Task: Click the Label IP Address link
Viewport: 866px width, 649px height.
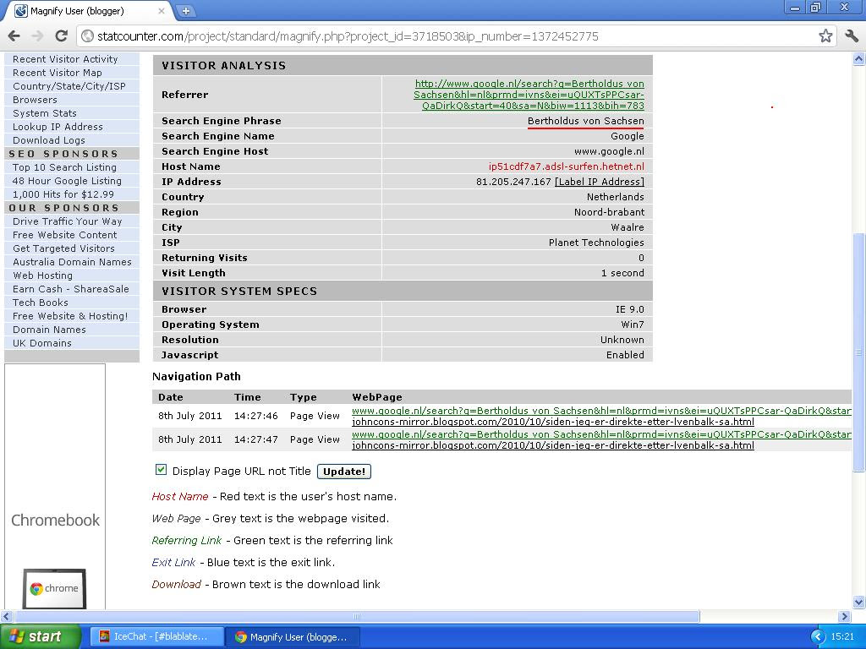Action: (x=600, y=182)
